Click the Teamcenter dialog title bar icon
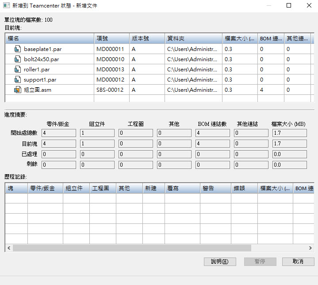Viewport: 318px width, 285px height. (x=6, y=5)
